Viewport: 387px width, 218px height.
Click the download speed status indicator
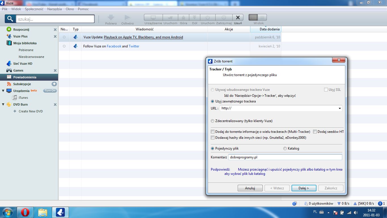(343, 204)
